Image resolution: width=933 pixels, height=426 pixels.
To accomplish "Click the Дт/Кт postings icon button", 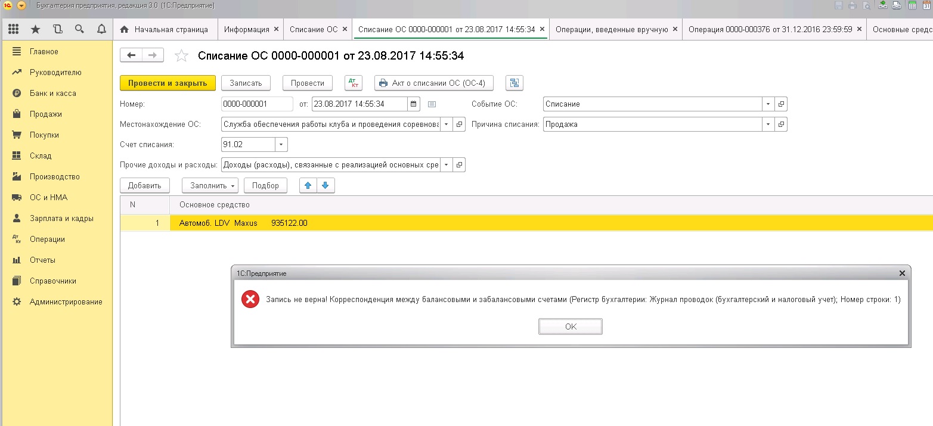I will pos(353,83).
